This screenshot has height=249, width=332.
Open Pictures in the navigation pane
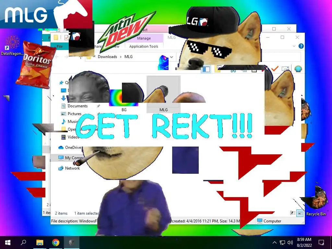click(x=74, y=114)
